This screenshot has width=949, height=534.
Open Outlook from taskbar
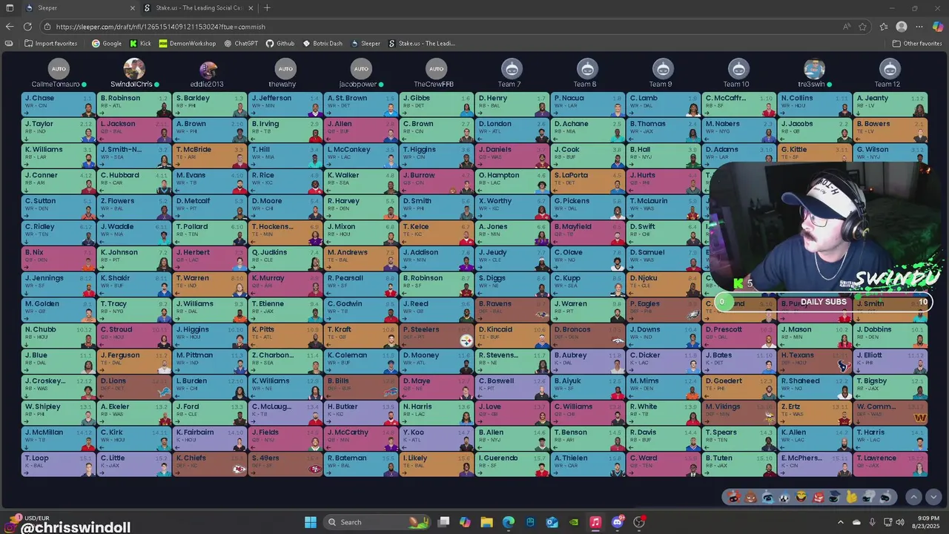coord(552,522)
